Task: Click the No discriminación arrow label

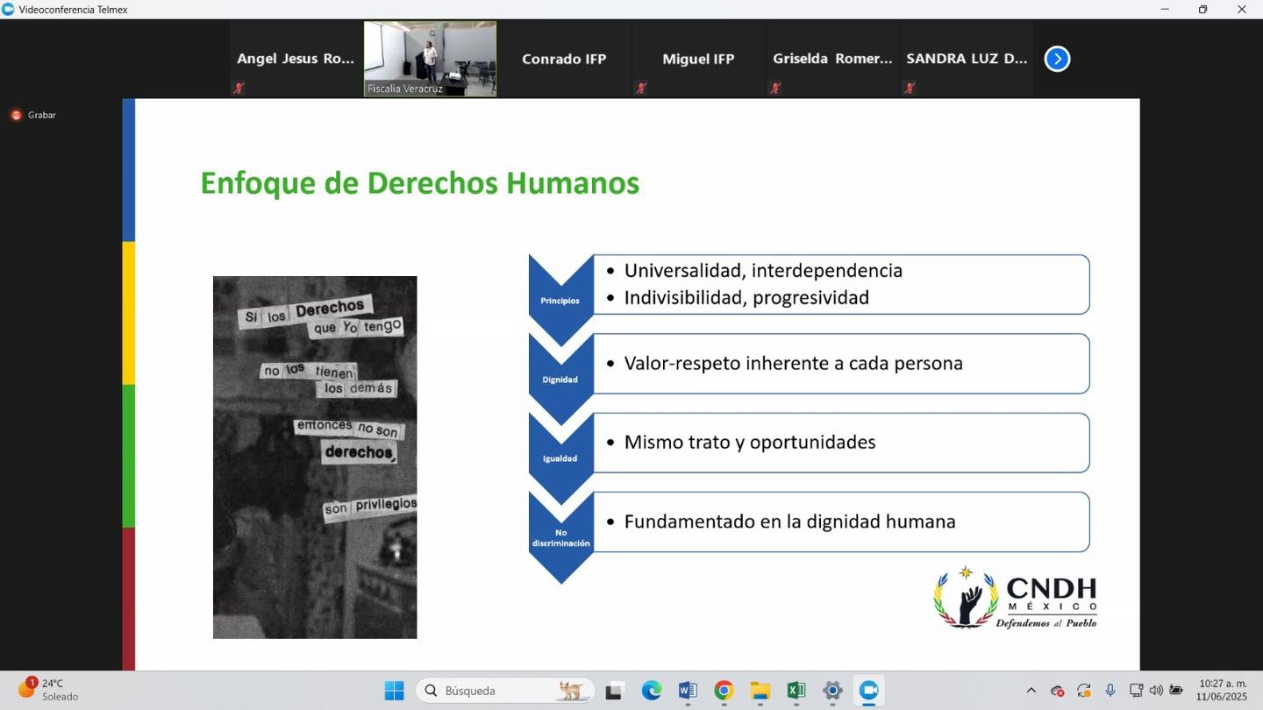Action: (x=560, y=538)
